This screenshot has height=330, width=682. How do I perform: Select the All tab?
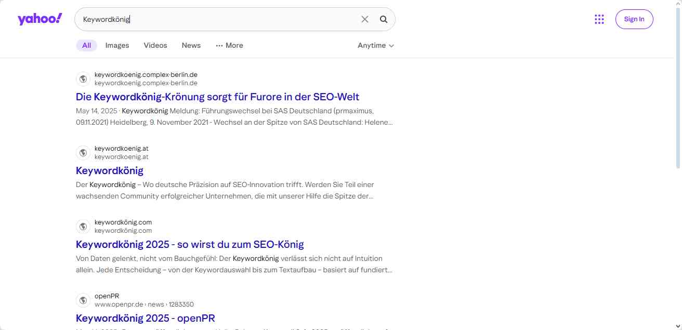tap(86, 45)
